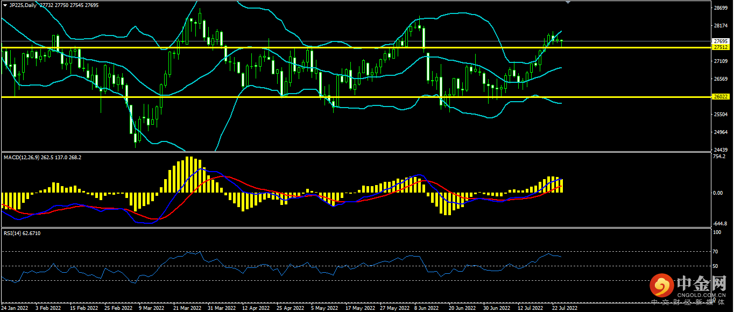734x312 pixels.
Task: Click the 15 Feb 2022 date label
Action: 84,308
